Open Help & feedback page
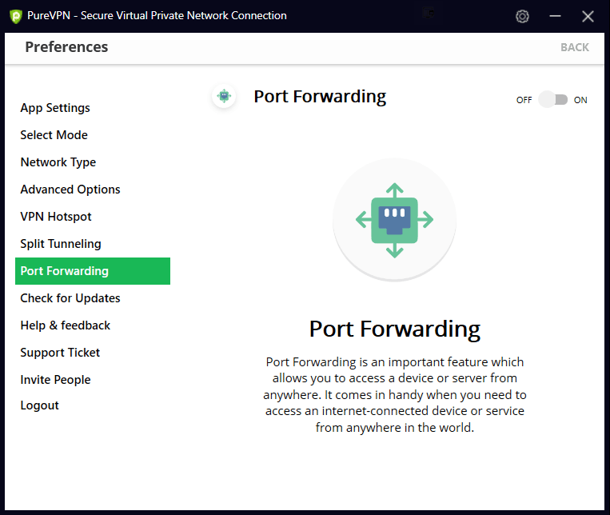Image resolution: width=610 pixels, height=515 pixels. [66, 325]
